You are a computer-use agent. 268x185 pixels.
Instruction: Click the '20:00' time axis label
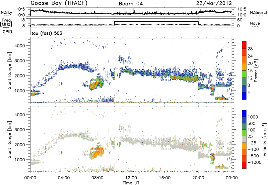click(x=198, y=178)
